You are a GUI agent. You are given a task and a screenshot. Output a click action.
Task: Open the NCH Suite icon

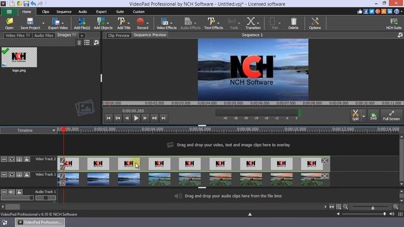[x=393, y=23]
